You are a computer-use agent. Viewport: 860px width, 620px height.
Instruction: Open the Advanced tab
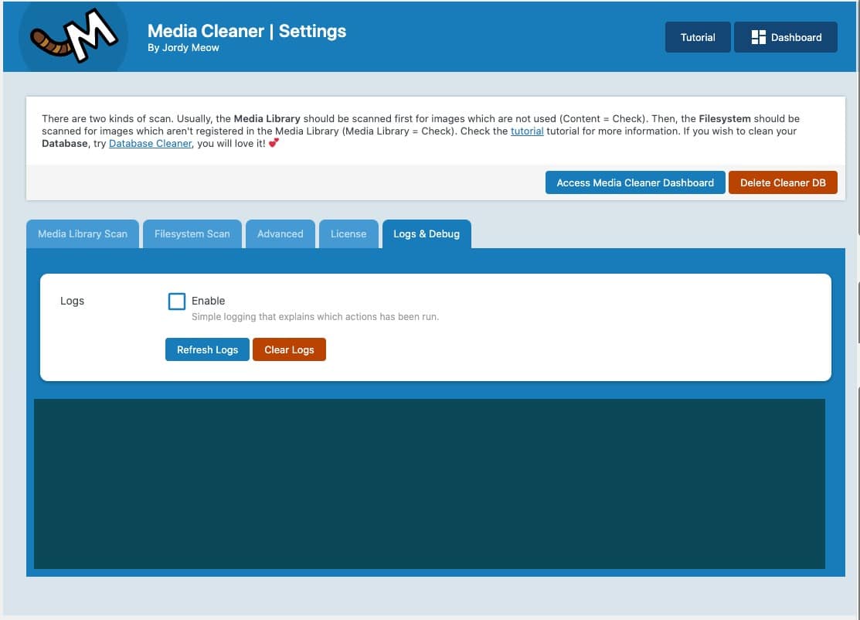[280, 233]
